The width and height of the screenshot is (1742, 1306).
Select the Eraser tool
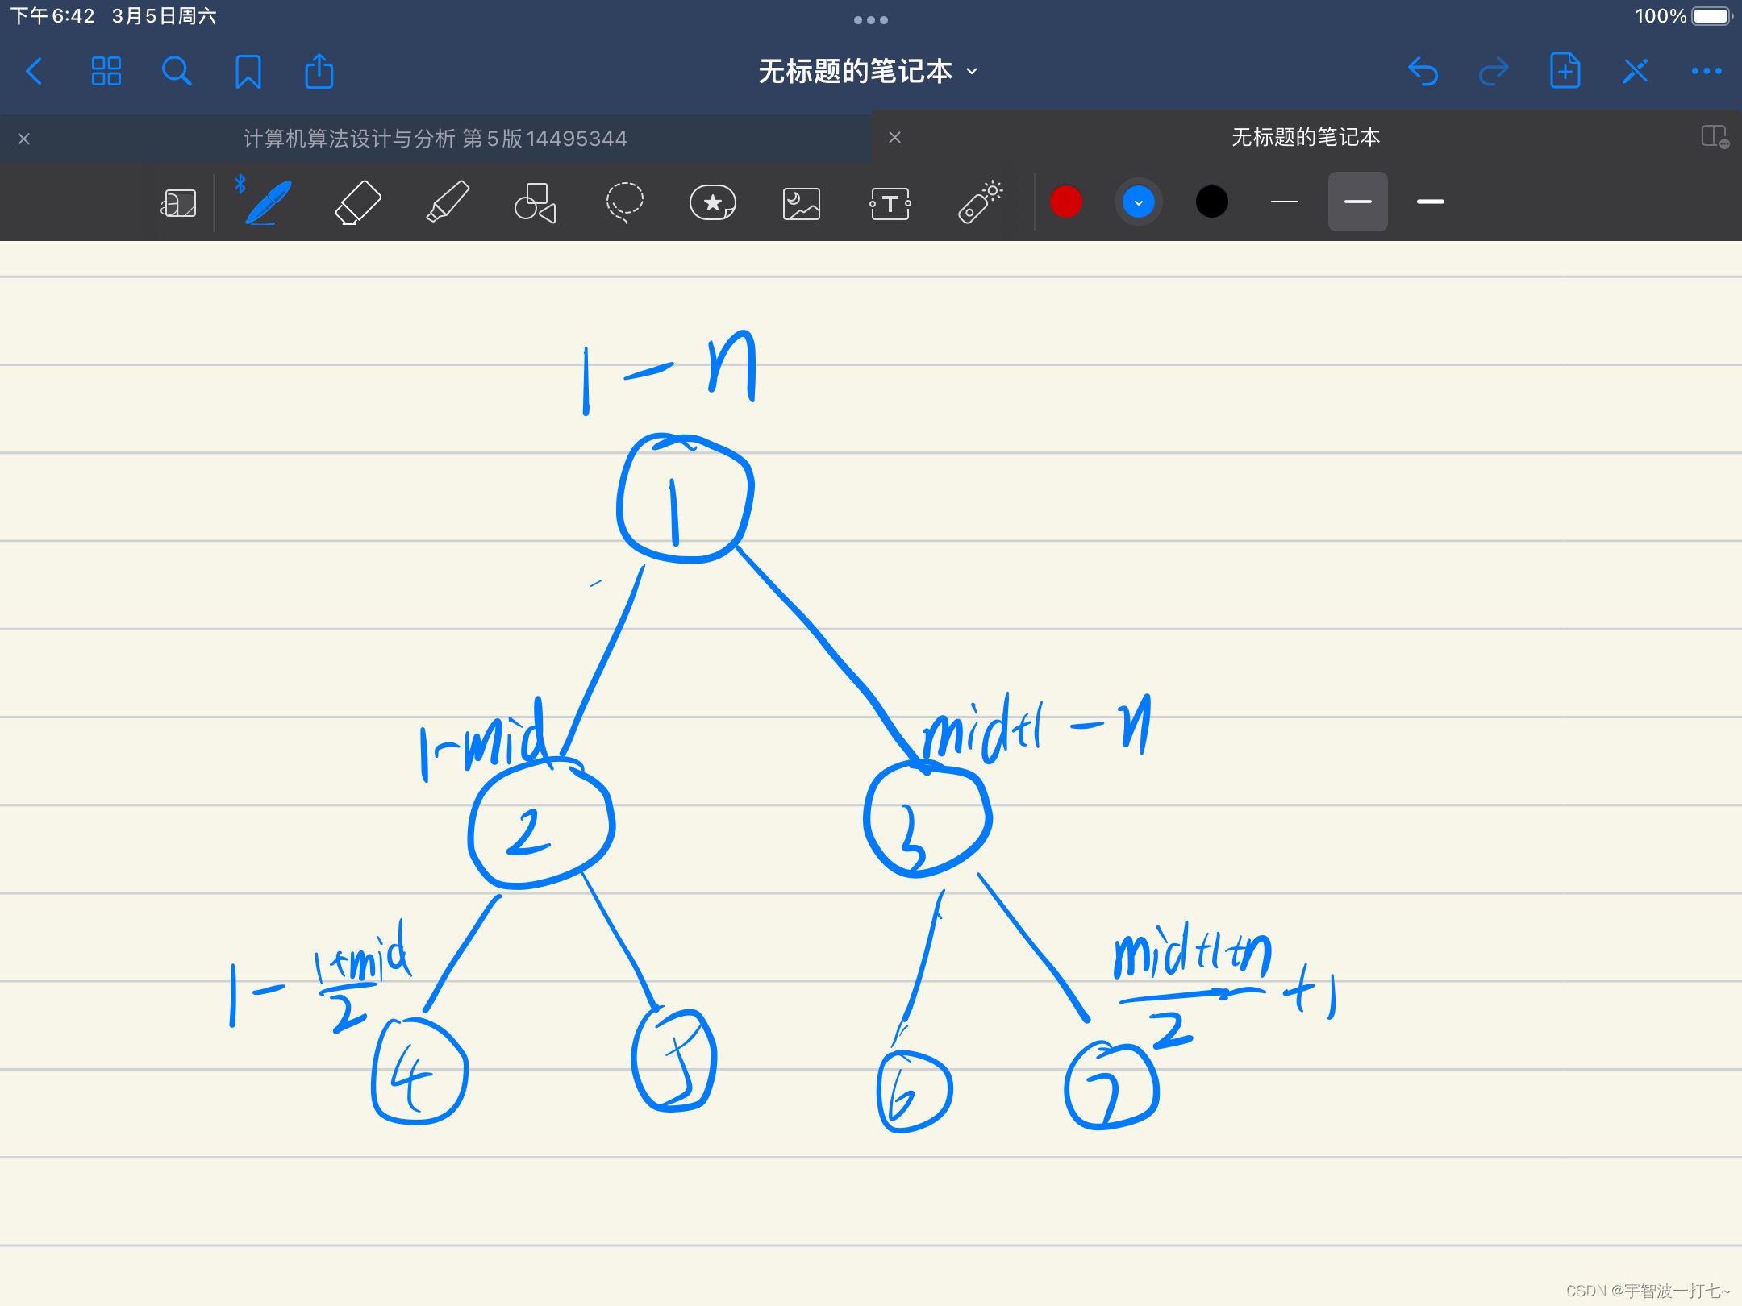[357, 202]
